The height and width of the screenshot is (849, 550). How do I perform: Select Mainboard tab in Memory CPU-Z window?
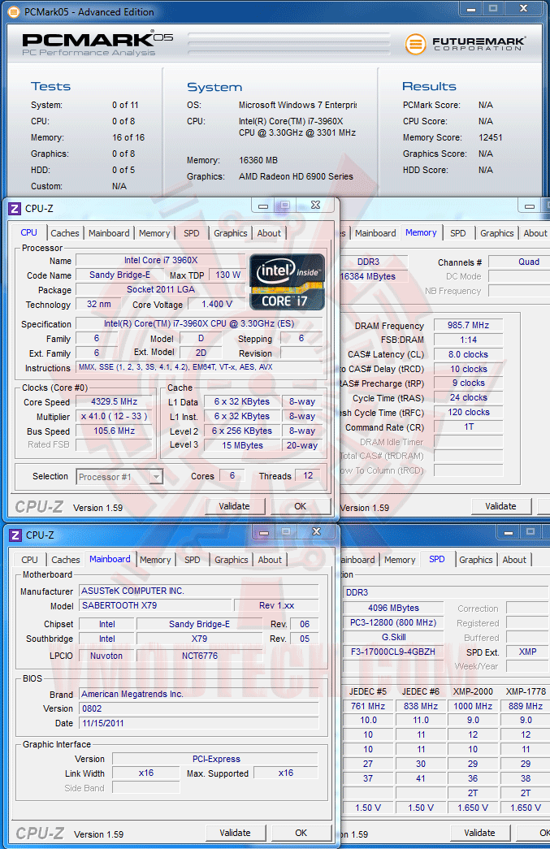[x=375, y=233]
